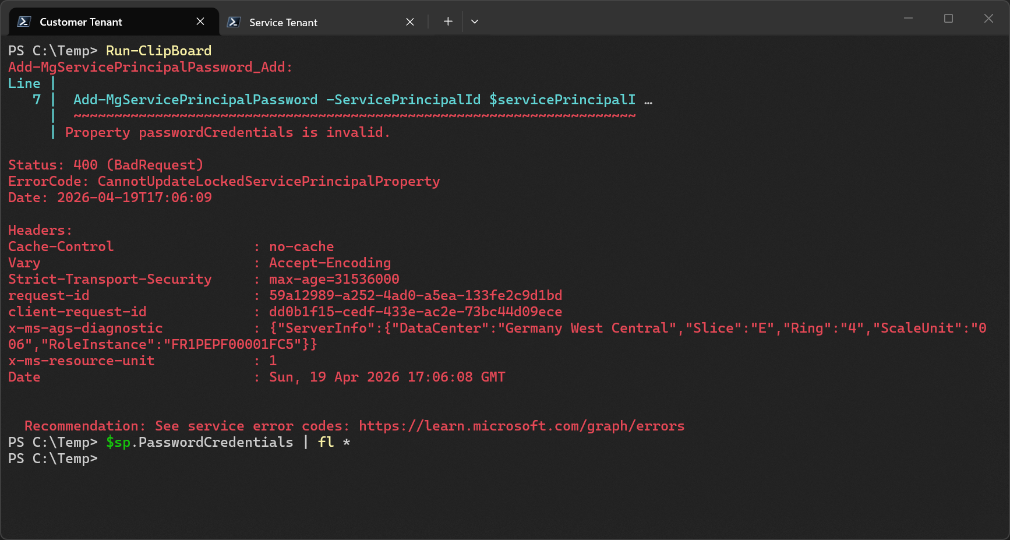This screenshot has height=540, width=1010.
Task: Close the Customer Tenant tab
Action: point(200,21)
